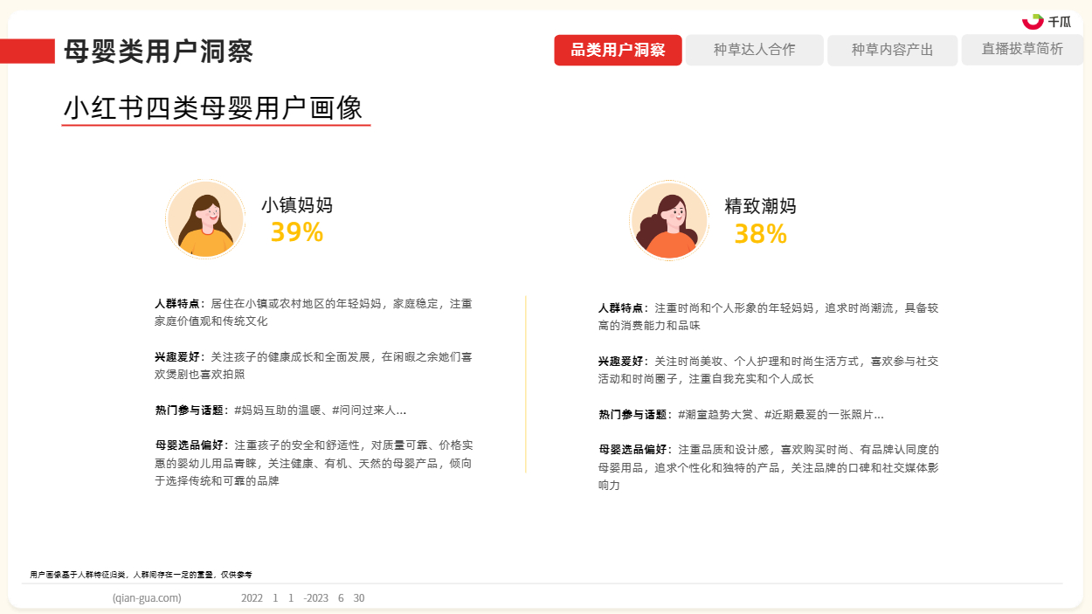The image size is (1092, 614).
Task: Click 热门参与话题 label under 精致潮妈
Action: [635, 415]
